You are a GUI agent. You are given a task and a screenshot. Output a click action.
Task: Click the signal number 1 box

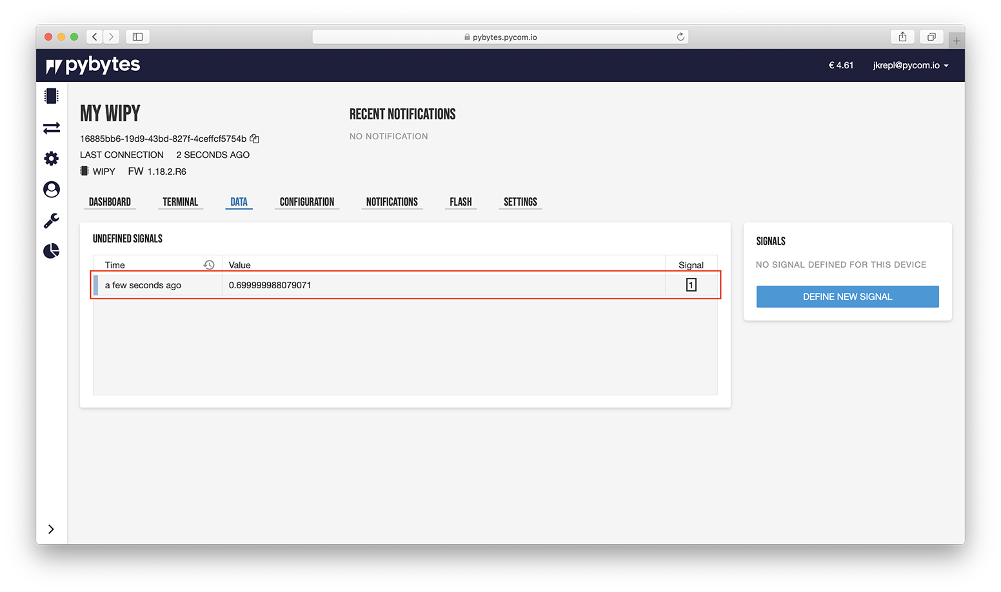pos(691,285)
